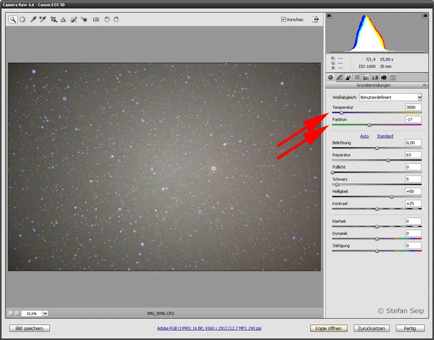Click the Sättigung slider handle
434x340 pixels.
[376, 251]
